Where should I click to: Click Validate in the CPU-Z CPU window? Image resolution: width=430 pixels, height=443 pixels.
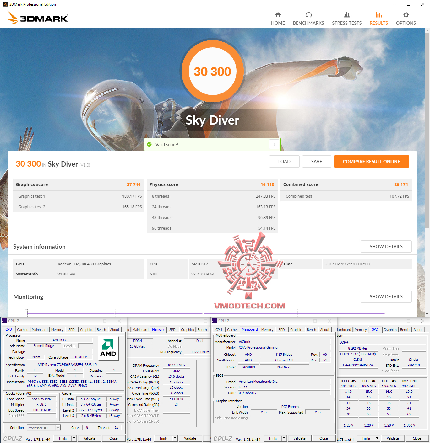point(89,438)
